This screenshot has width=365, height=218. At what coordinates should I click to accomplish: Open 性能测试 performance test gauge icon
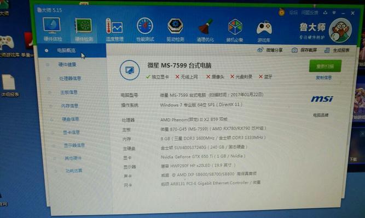click(145, 27)
